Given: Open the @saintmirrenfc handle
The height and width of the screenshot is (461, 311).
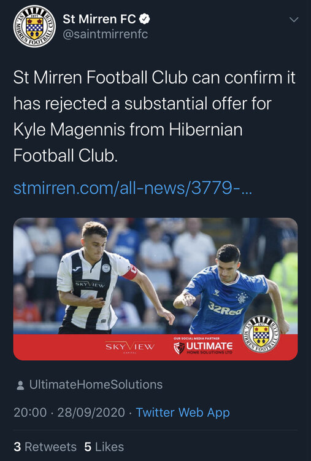Looking at the screenshot, I should tap(106, 34).
